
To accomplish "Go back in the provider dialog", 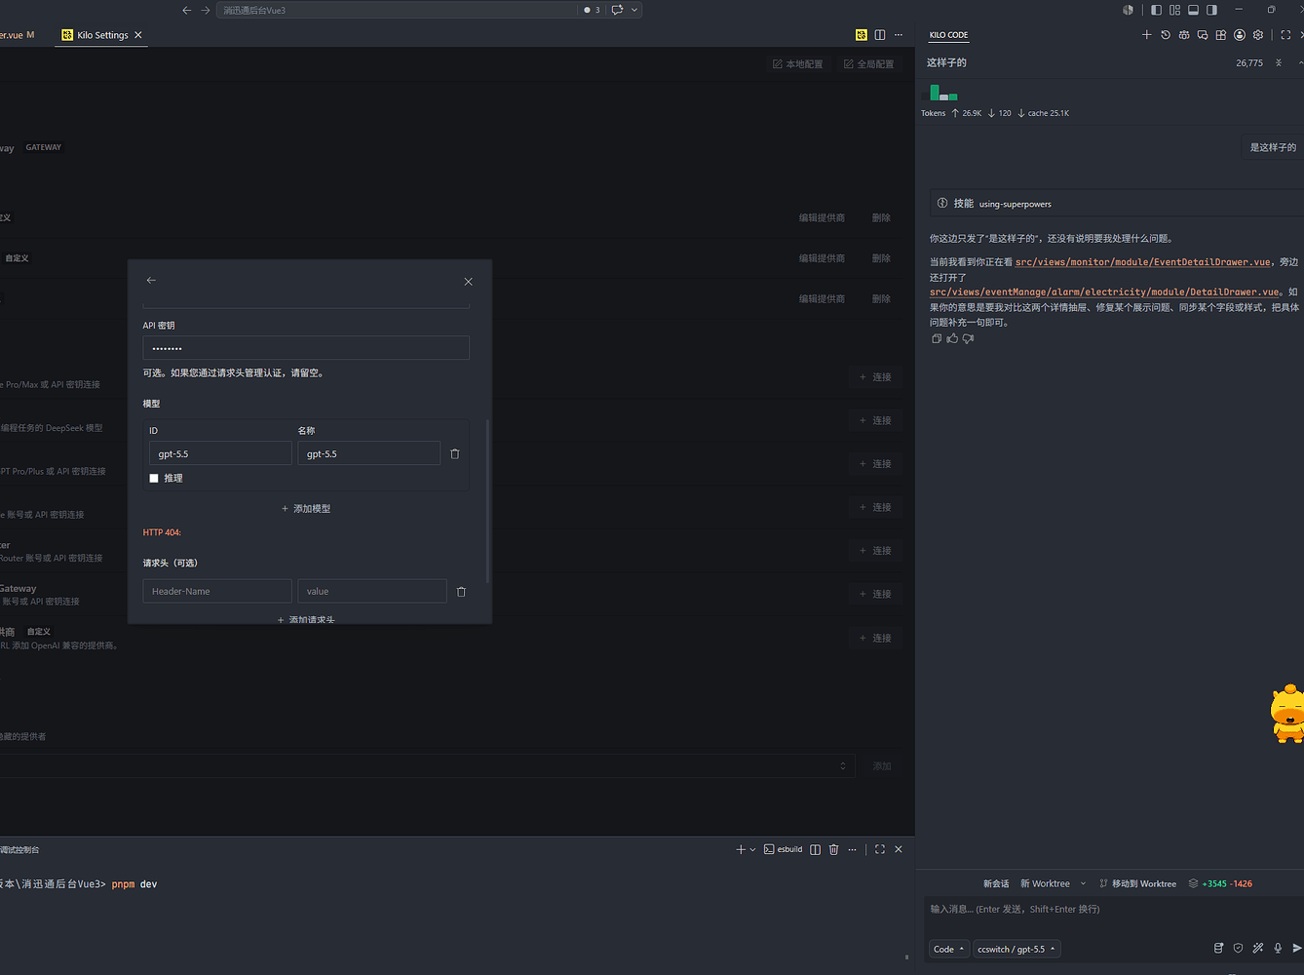I will (151, 281).
